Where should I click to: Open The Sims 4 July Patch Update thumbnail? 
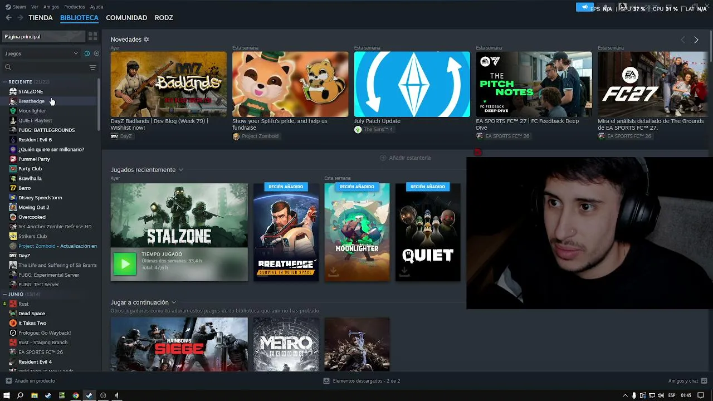412,84
